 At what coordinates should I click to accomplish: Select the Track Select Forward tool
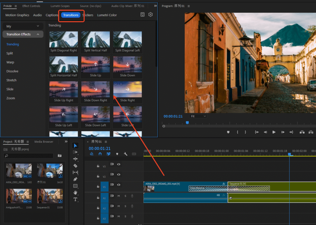point(76,152)
